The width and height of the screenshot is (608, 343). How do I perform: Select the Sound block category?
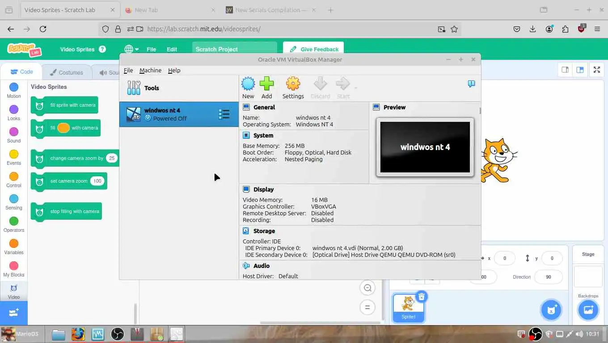[14, 135]
